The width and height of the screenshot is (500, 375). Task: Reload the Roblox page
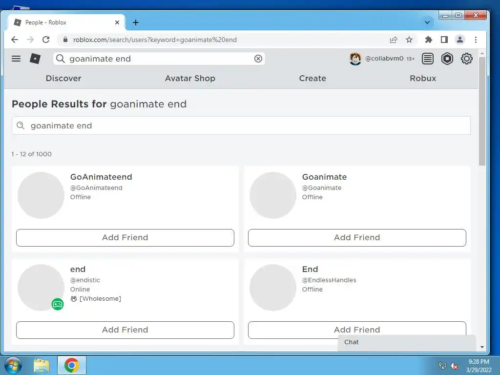pos(46,40)
